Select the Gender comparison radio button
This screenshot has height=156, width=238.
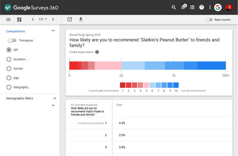pos(9,69)
